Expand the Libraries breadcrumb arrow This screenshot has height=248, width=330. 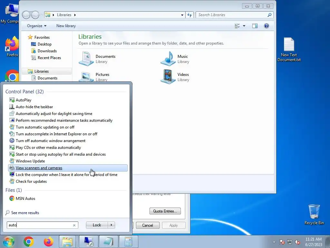click(75, 15)
